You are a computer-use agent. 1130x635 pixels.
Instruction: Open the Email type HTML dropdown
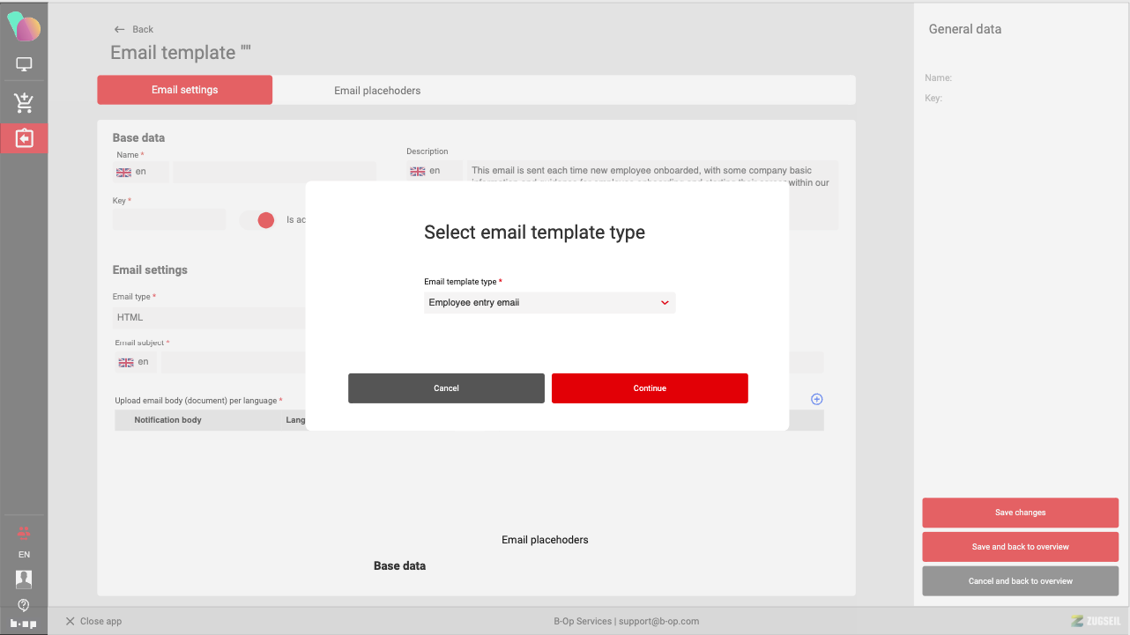click(209, 317)
